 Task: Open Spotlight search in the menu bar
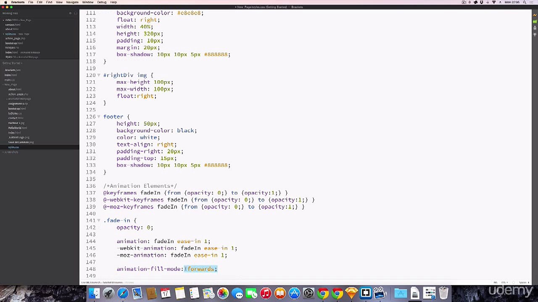pyautogui.click(x=525, y=2)
